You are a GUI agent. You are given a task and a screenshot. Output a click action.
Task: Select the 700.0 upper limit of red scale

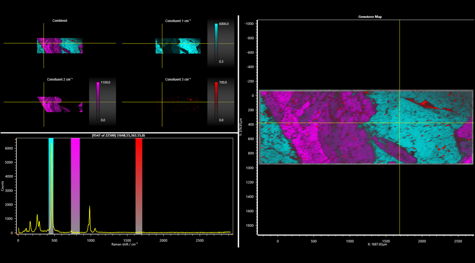223,82
